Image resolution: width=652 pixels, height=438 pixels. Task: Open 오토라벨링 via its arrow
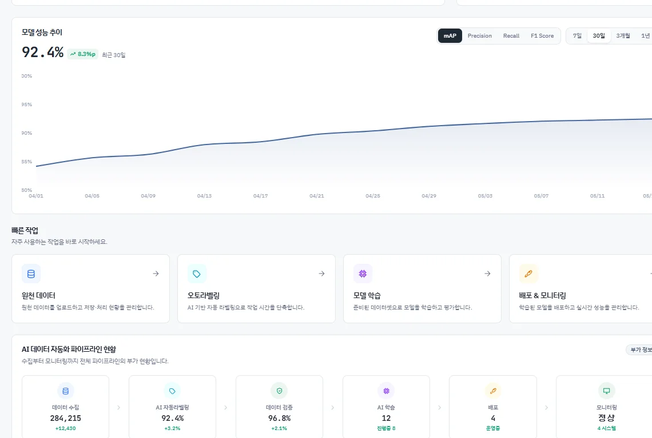tap(322, 274)
